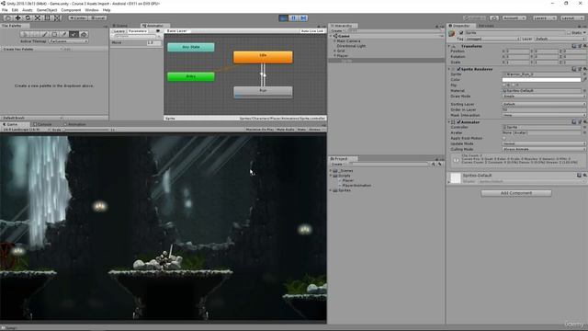This screenshot has height=331, width=588.
Task: Choose Tile Palette select tool
Action: tap(25, 34)
